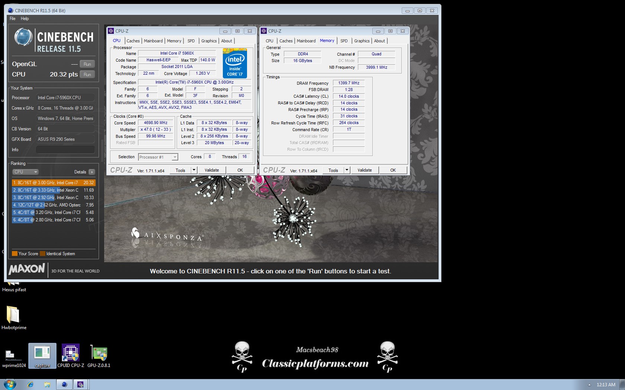Open SPD tab in right CPU-Z
Viewport: 625px width, 390px height.
[x=344, y=41]
